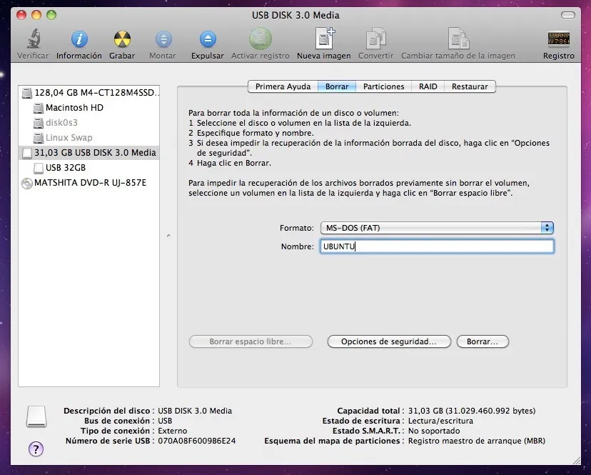Open the Formato MS-DOS (FAT) dropdown
The image size is (591, 475).
pos(438,228)
